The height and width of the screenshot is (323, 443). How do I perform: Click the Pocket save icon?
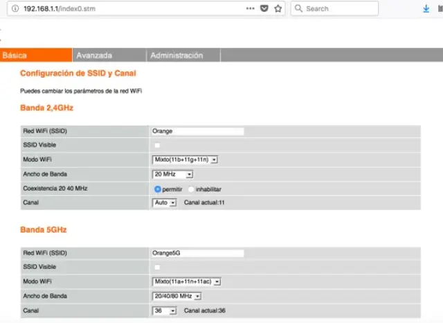click(x=264, y=8)
